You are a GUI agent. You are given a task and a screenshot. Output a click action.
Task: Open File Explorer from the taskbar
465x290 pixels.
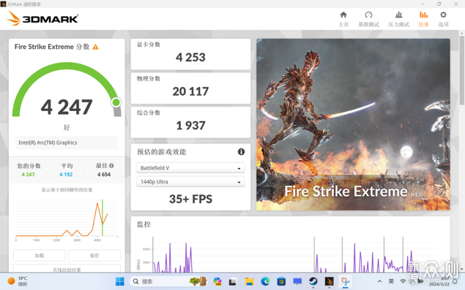[249, 282]
